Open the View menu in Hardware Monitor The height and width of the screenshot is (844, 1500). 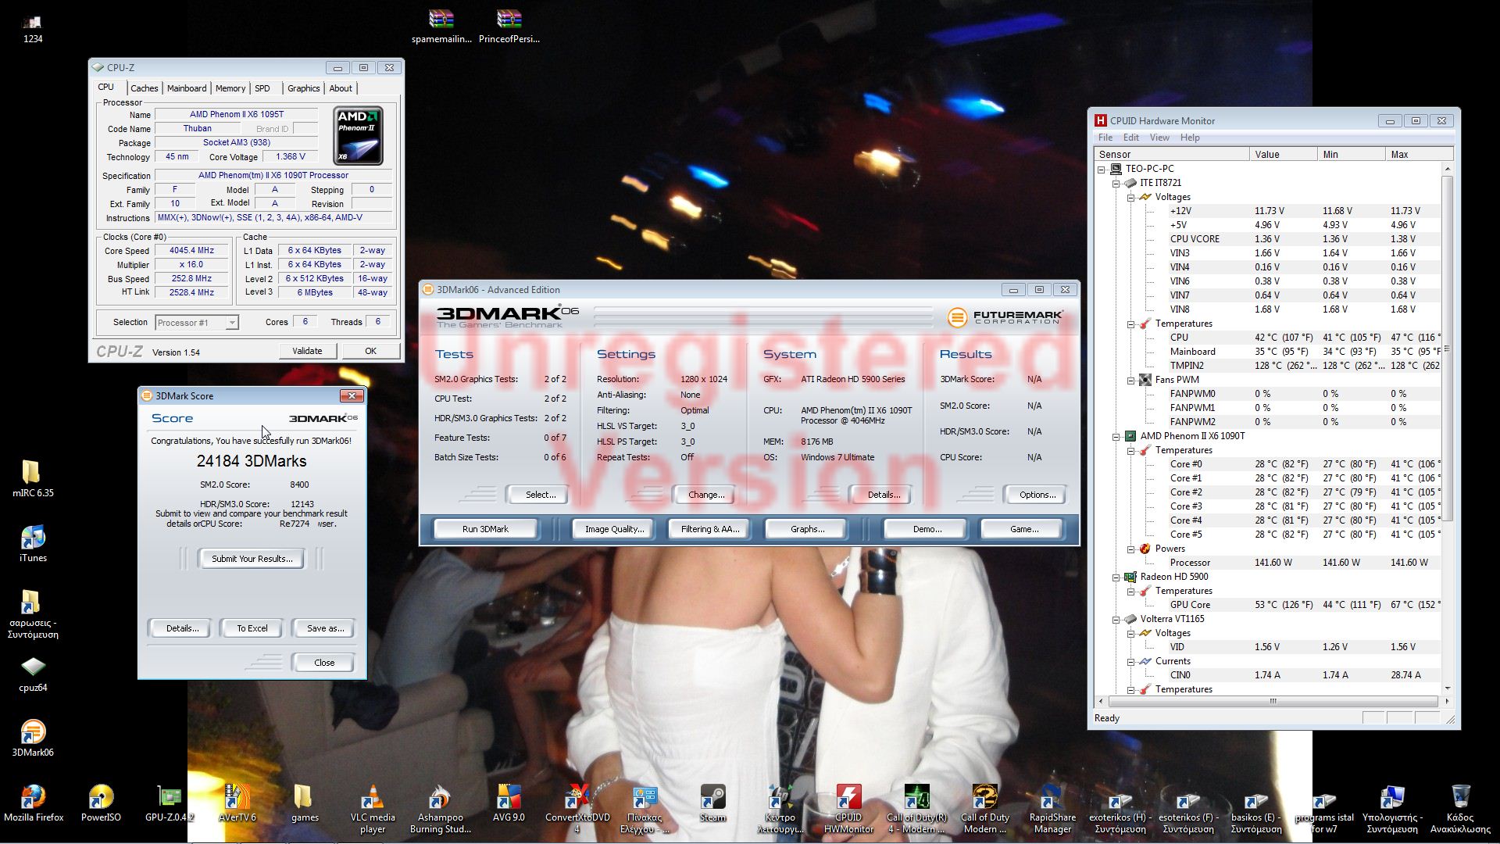(x=1159, y=138)
